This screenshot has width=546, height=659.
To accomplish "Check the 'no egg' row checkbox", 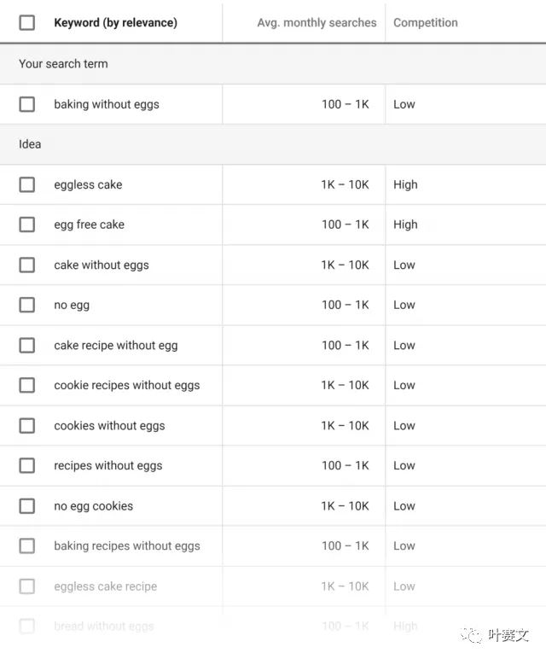I will 27,305.
